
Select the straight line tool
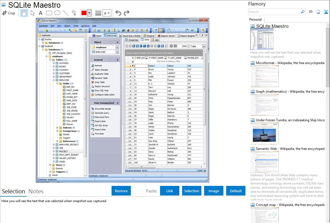click(x=65, y=13)
